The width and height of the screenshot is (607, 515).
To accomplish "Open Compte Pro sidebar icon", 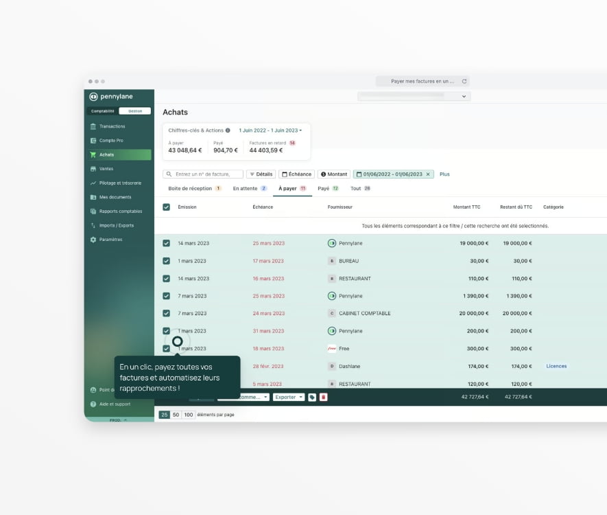I will [x=93, y=141].
